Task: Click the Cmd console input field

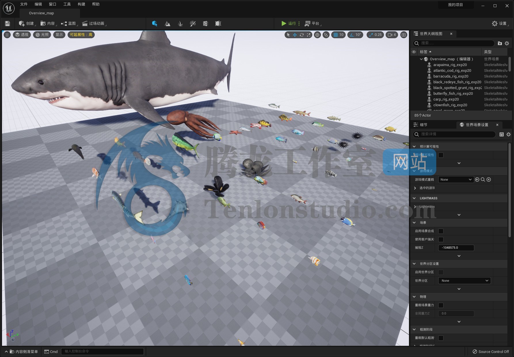Action: [102, 351]
